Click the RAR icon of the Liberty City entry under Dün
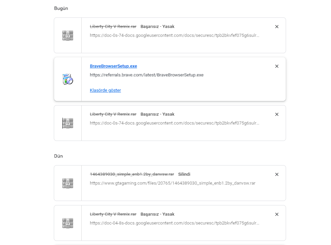331x245 pixels. [68, 223]
